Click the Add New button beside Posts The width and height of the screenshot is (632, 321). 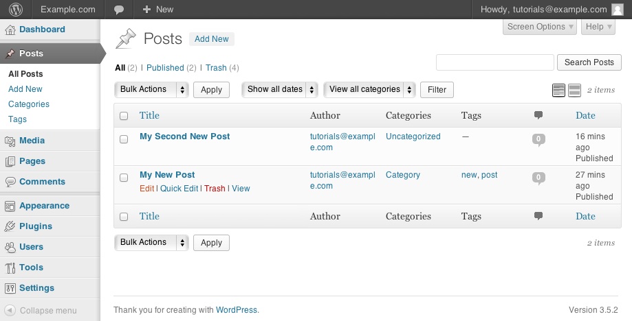(x=212, y=39)
